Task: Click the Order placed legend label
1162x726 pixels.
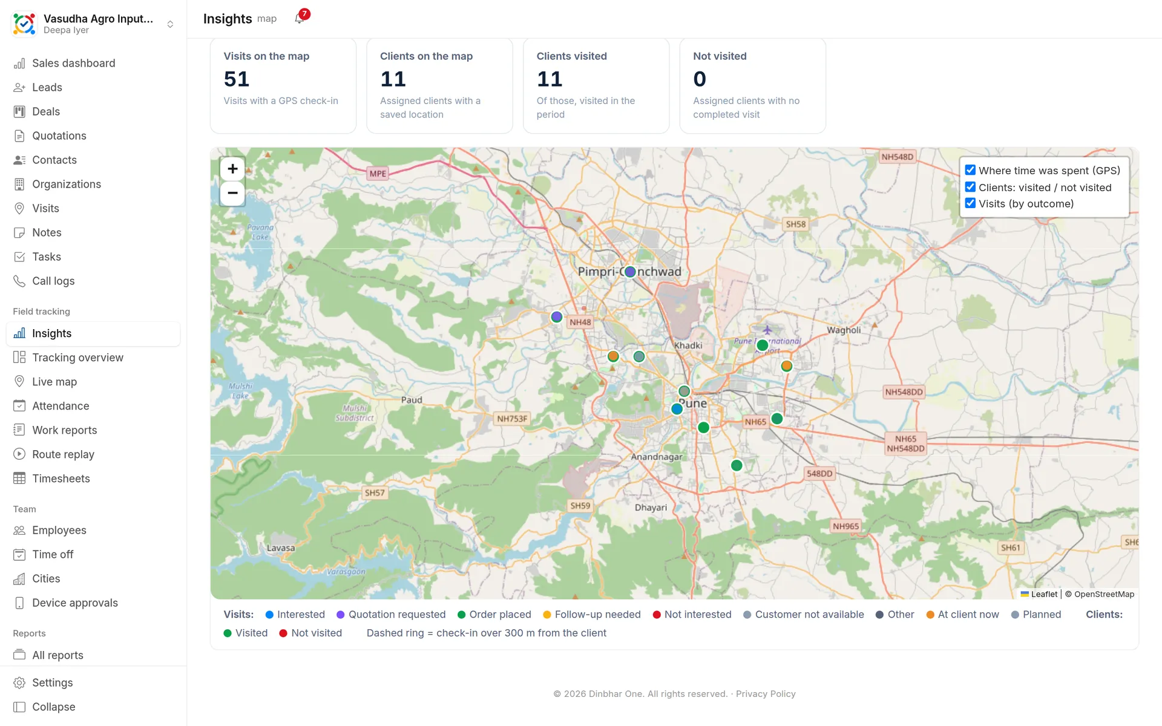Action: [x=501, y=615]
